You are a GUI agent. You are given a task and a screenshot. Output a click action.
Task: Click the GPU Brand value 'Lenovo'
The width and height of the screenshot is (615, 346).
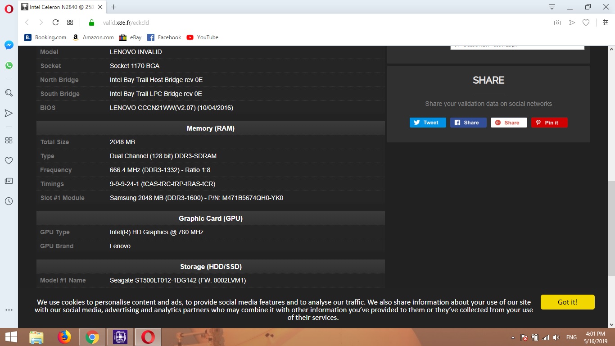click(x=120, y=246)
